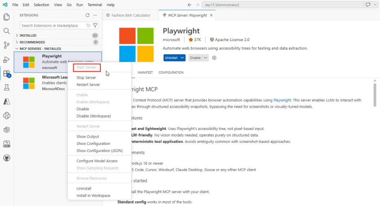Open the View menu
The image size is (380, 206).
point(58,5)
